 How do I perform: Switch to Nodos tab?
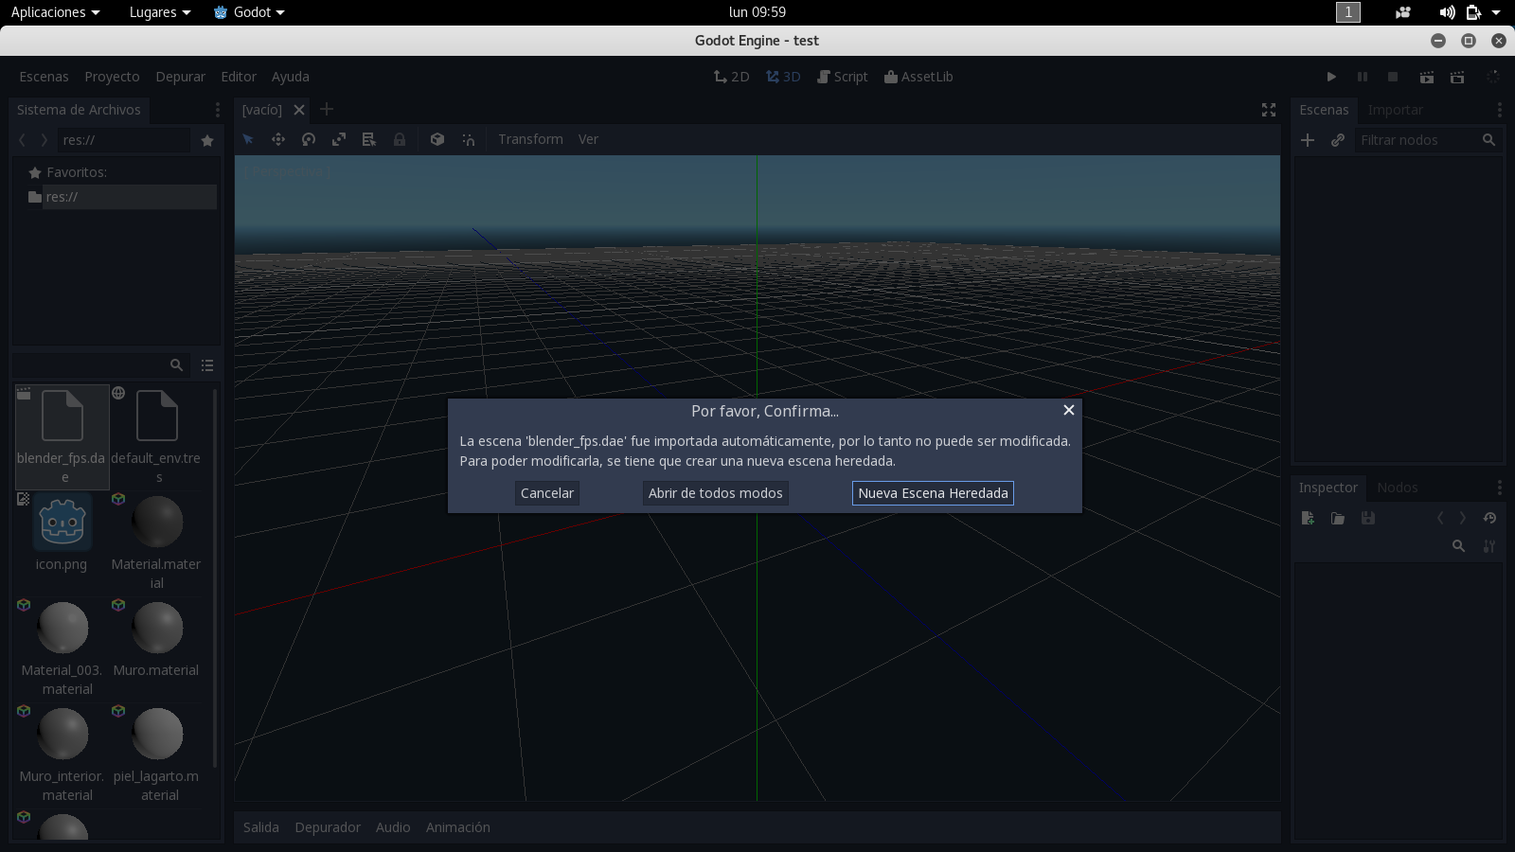click(x=1398, y=488)
